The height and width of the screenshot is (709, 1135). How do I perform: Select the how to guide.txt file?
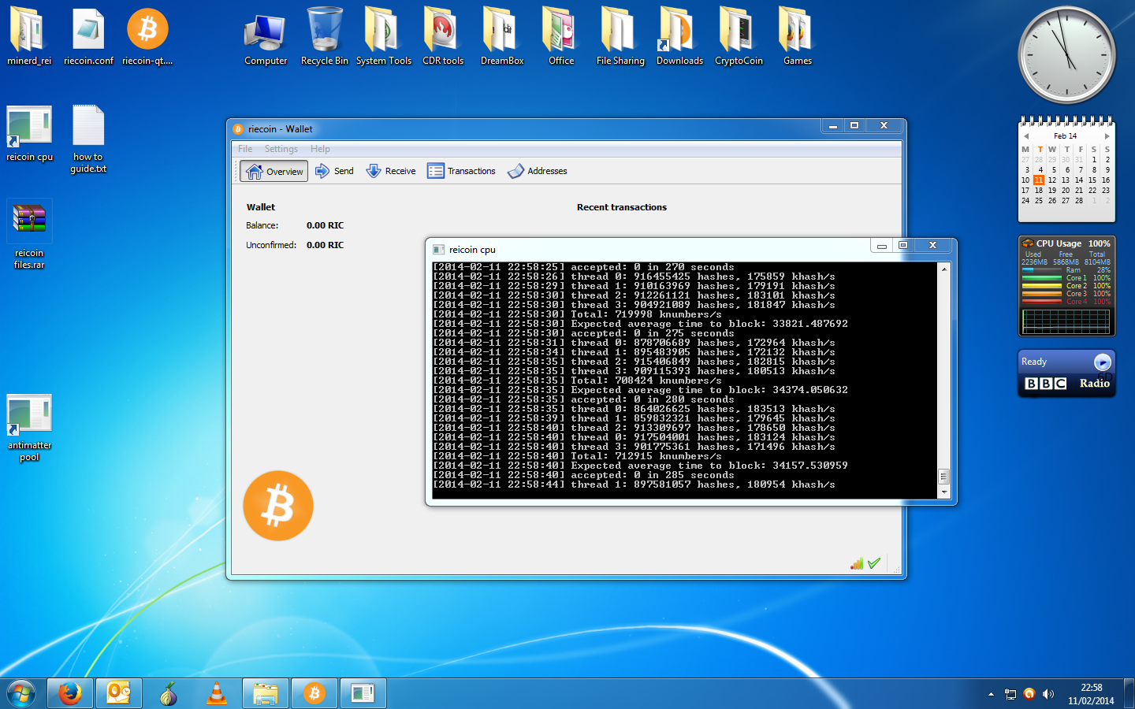(88, 139)
